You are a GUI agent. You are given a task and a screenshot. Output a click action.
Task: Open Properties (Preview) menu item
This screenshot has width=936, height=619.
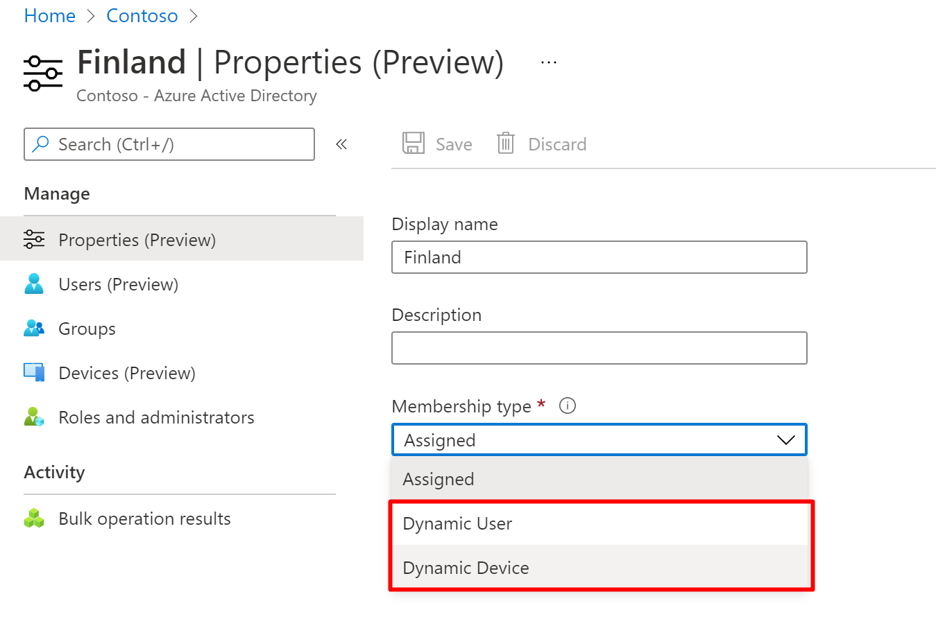[137, 240]
